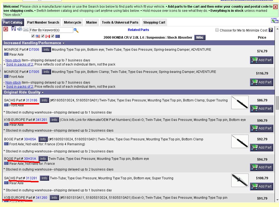Click the email envelope icon
Viewport: 279px width, 207px height.
[x=26, y=30]
